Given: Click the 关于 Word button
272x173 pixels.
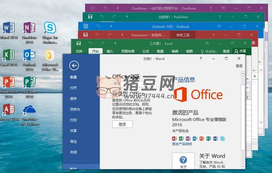Looking at the screenshot, I should (183, 161).
